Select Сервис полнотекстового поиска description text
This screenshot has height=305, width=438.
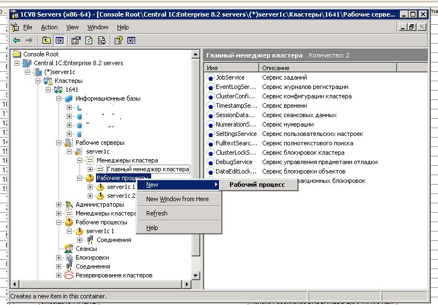tap(308, 143)
